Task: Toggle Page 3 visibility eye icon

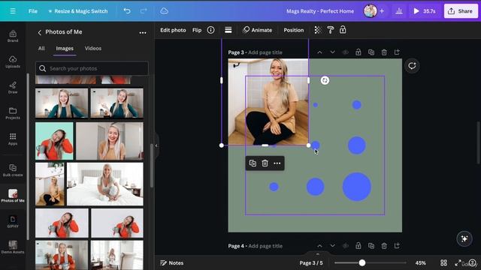Action: [x=346, y=52]
